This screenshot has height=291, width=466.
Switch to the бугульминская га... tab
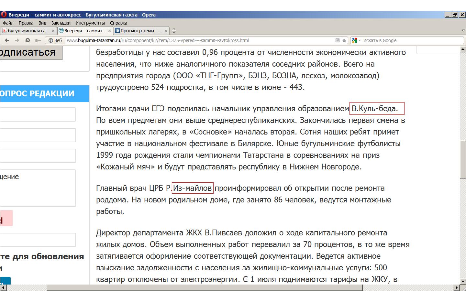pyautogui.click(x=28, y=31)
